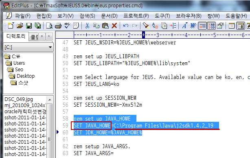Switch to the 디렉토리 tab
The width and height of the screenshot is (250, 158).
point(16,36)
